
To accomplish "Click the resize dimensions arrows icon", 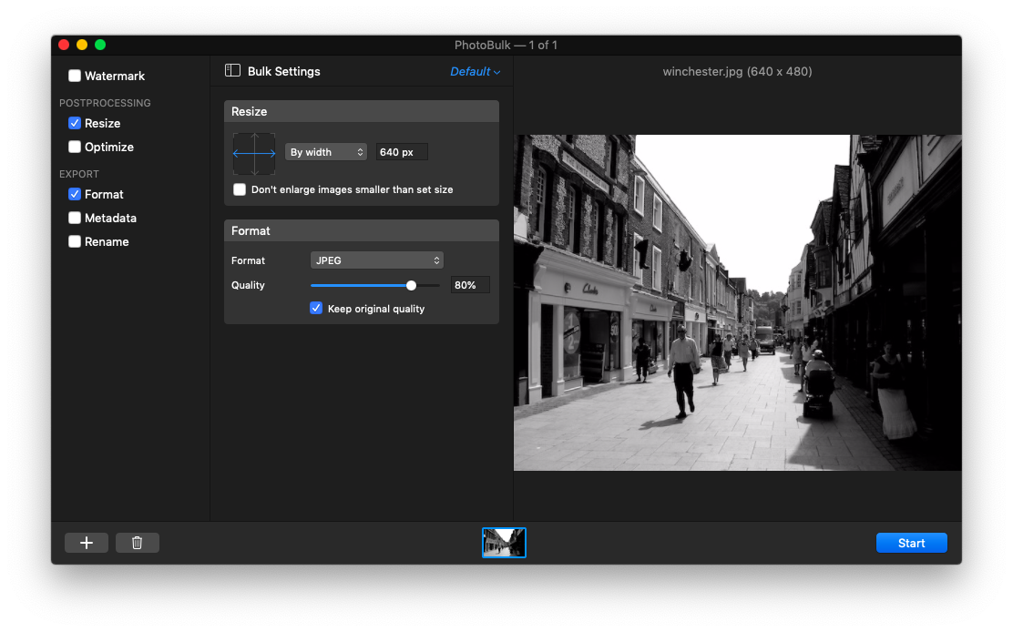I will tap(253, 153).
